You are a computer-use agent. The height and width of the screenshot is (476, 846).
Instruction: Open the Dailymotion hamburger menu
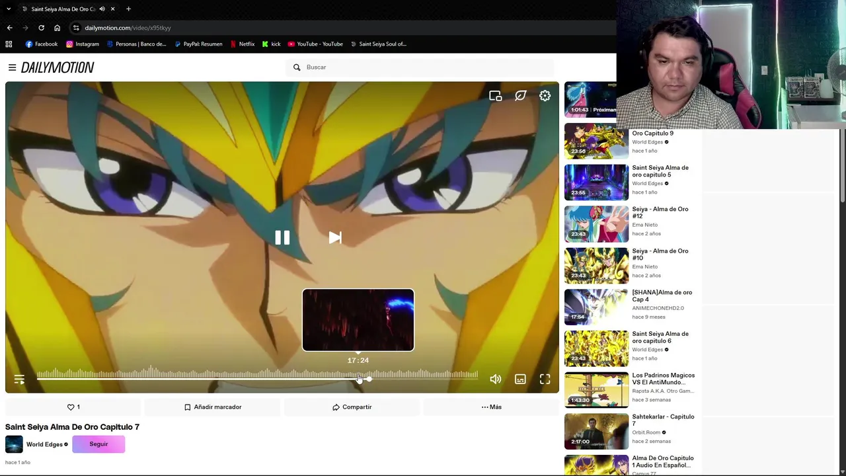click(12, 67)
